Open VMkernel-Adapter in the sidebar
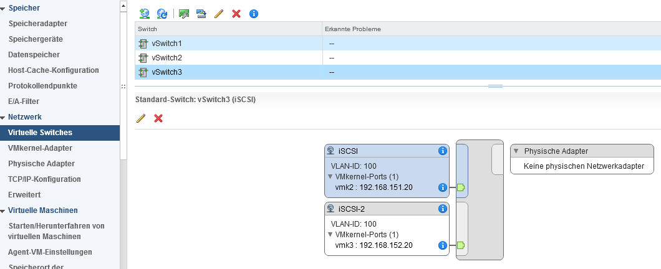 coord(40,148)
